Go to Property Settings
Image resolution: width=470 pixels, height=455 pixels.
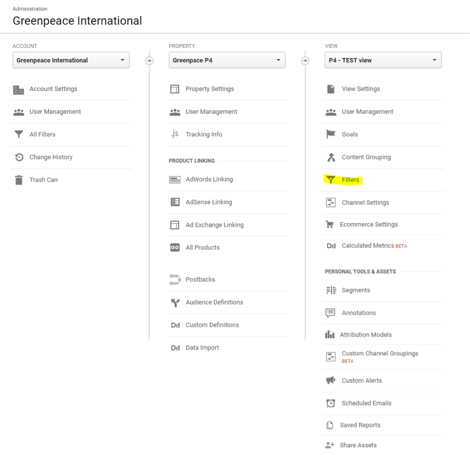210,89
